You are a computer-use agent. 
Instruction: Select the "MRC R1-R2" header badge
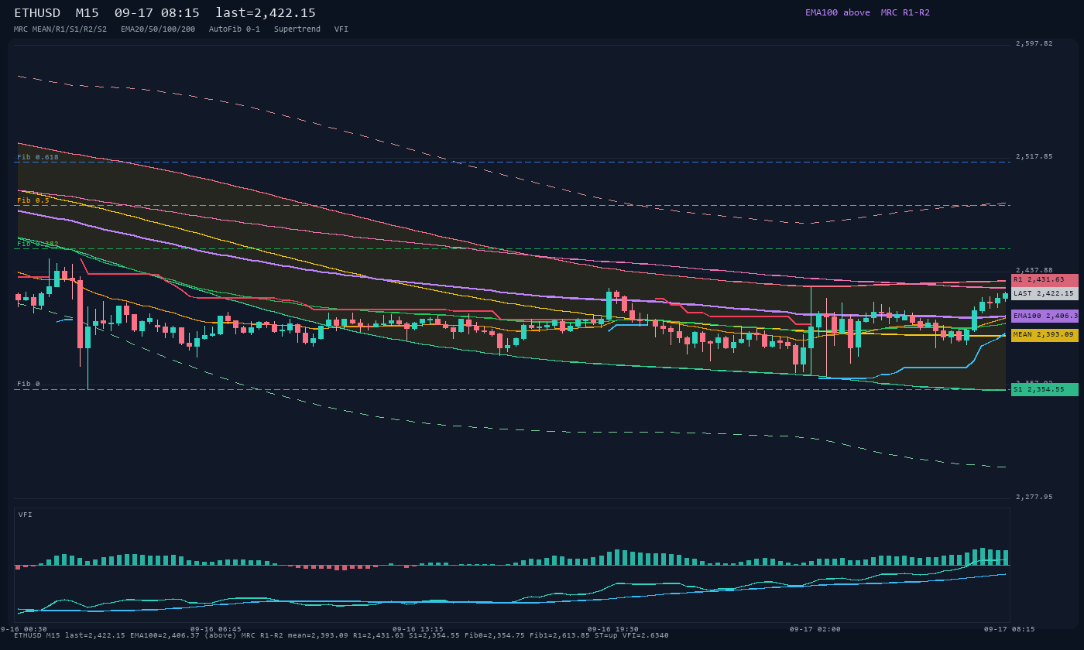(x=905, y=12)
